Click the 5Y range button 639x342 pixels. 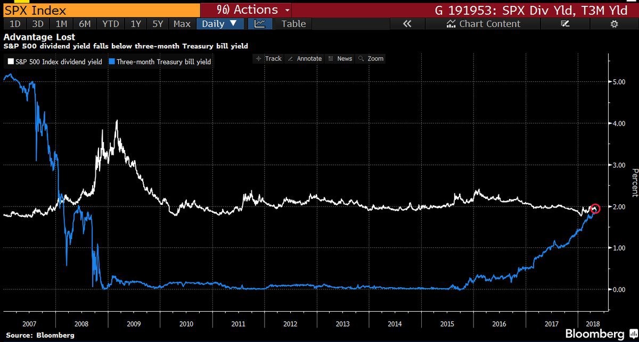click(x=159, y=23)
